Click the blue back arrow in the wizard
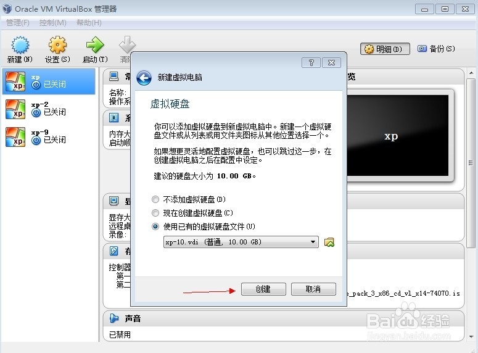 point(144,78)
